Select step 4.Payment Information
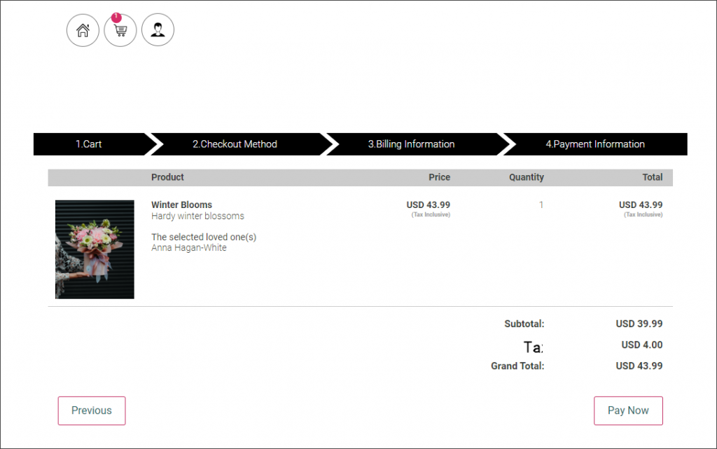The height and width of the screenshot is (449, 717). (595, 144)
